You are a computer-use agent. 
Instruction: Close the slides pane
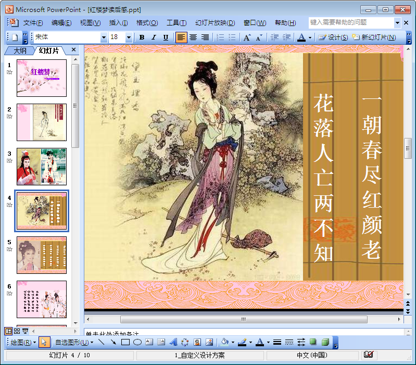coord(74,49)
